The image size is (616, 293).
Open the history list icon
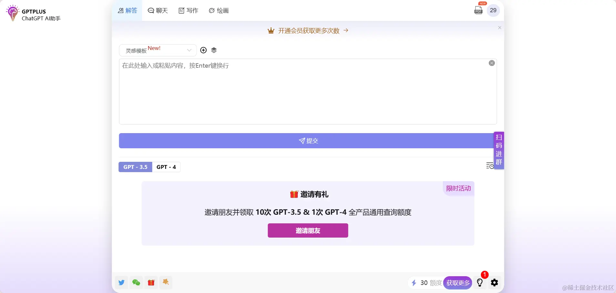[490, 166]
